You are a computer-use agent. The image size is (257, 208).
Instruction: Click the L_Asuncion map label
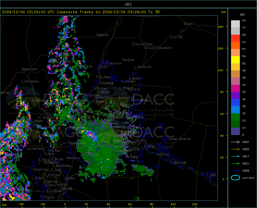[143, 67]
